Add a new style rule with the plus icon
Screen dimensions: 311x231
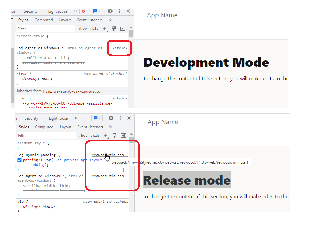(105, 29)
